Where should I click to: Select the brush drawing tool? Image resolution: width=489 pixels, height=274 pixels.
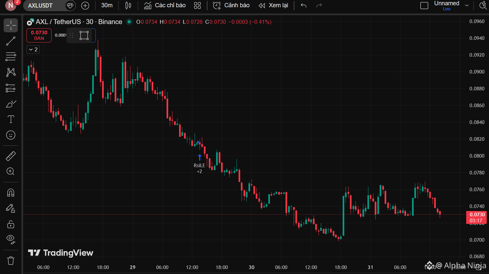click(11, 104)
